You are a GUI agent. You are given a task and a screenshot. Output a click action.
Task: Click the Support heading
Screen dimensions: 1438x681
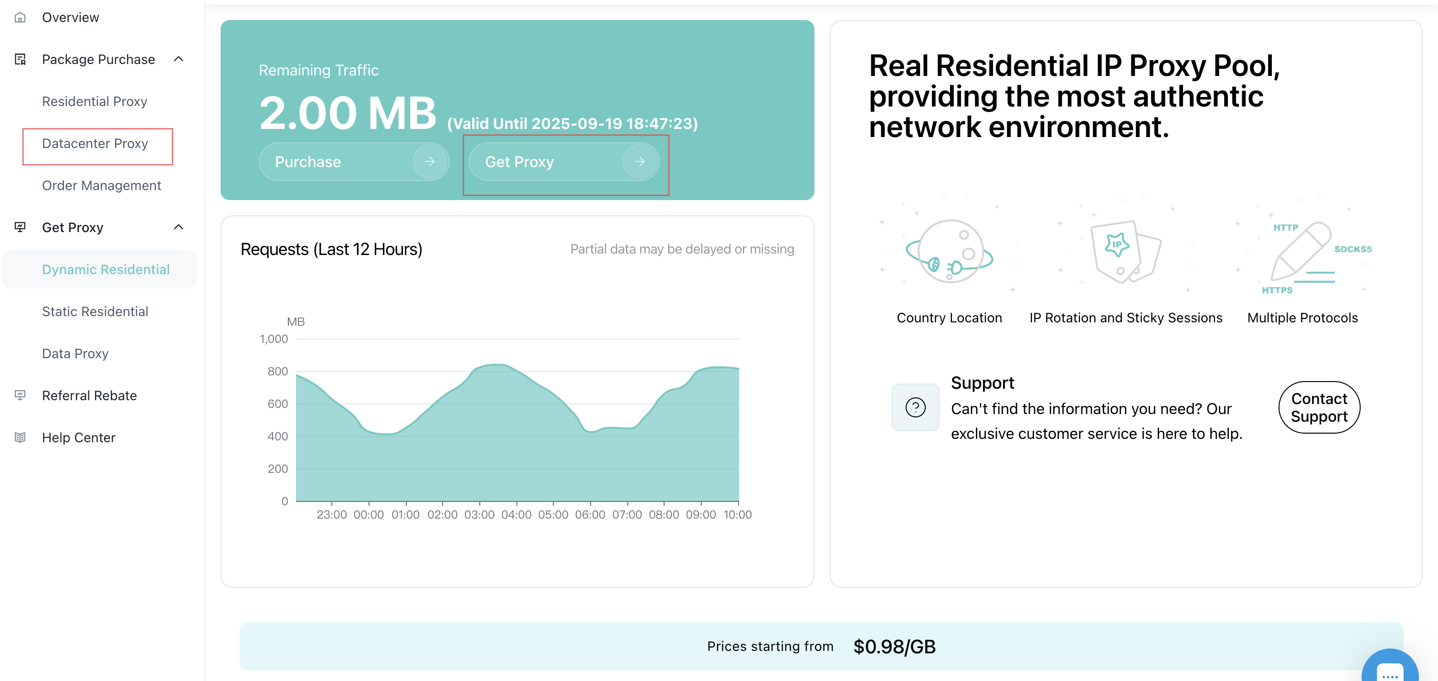tap(983, 383)
